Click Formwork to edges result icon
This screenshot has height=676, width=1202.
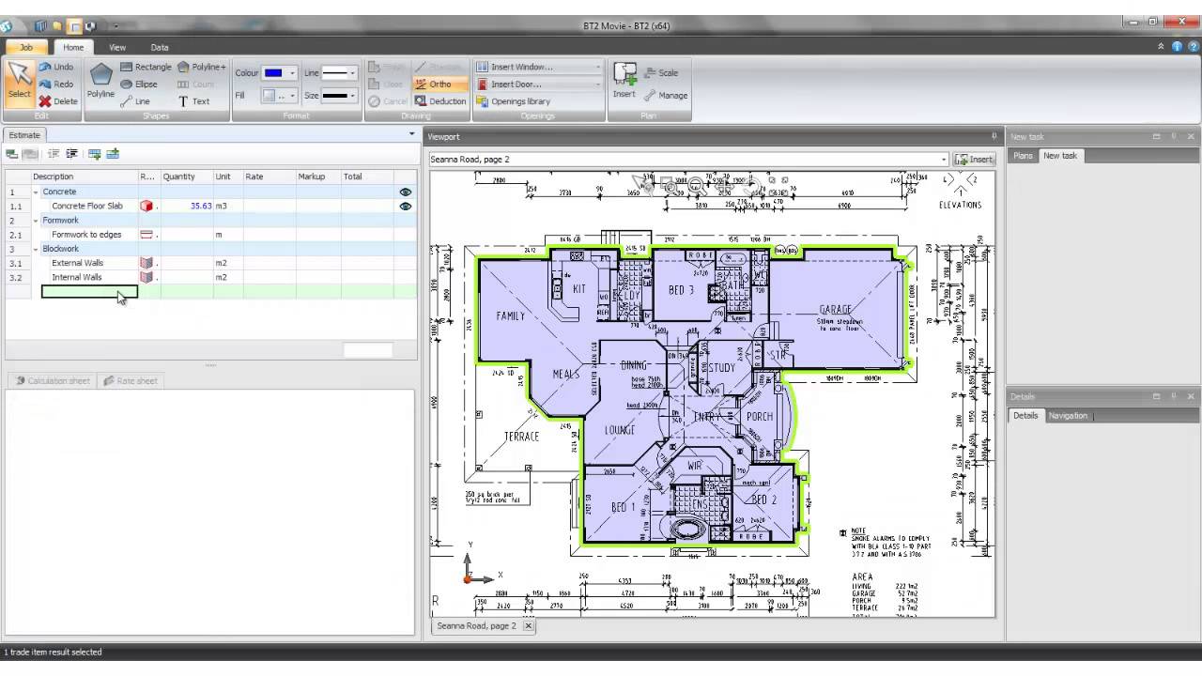click(x=146, y=235)
